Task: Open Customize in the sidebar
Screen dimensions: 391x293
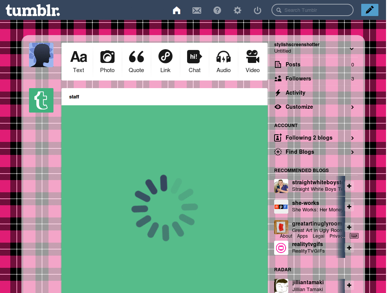Action: point(315,107)
